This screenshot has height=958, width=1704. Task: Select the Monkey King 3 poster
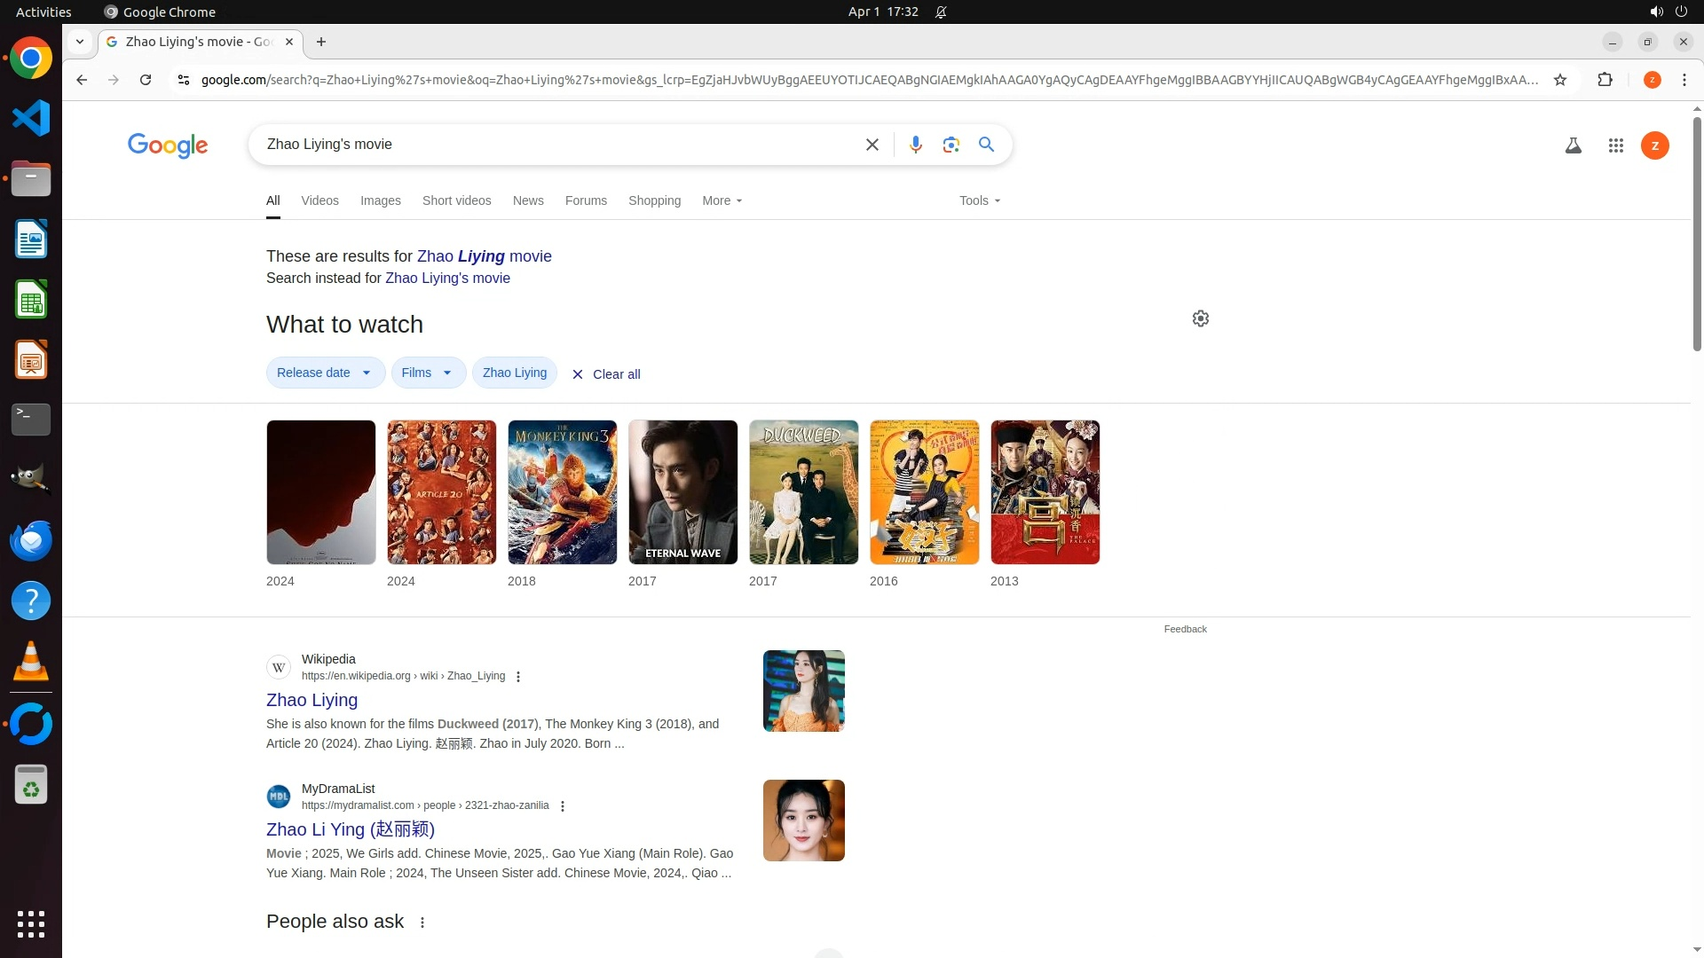562,492
